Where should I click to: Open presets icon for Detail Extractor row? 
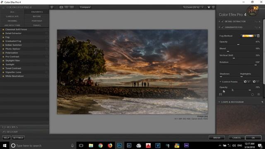coord(46,33)
